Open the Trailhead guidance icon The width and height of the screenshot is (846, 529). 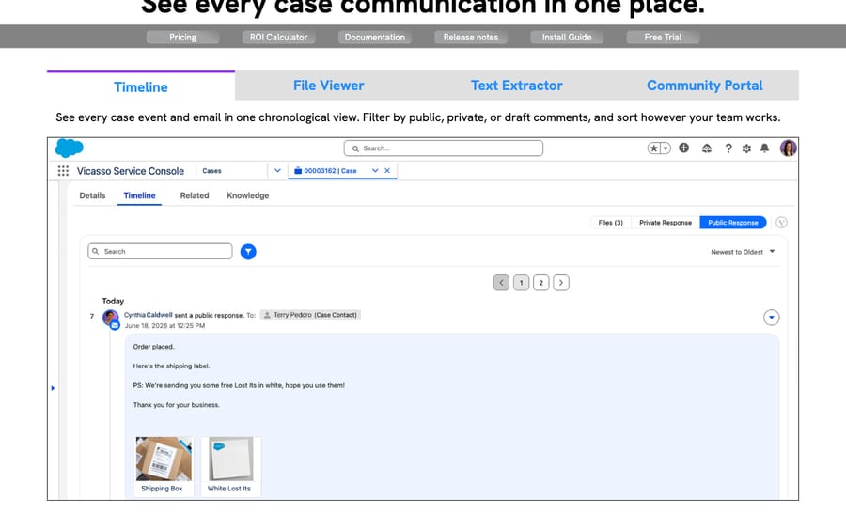706,148
